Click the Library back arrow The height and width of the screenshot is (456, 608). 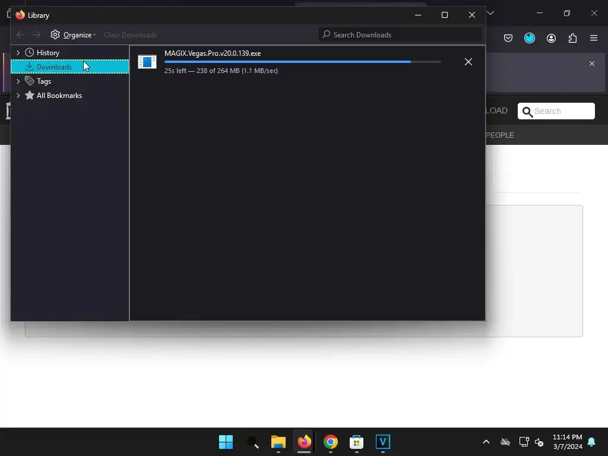click(21, 35)
